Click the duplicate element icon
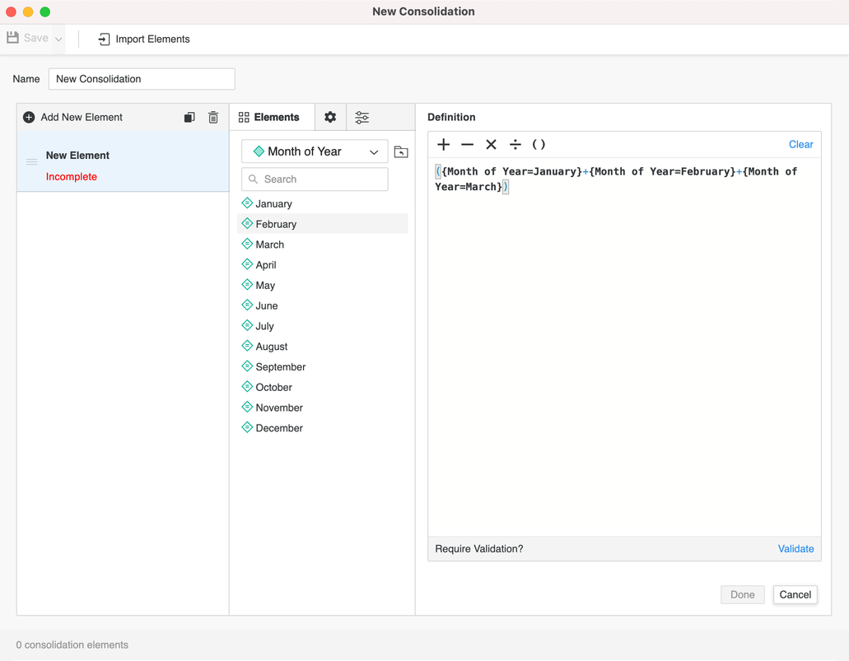The height and width of the screenshot is (661, 849). click(189, 118)
